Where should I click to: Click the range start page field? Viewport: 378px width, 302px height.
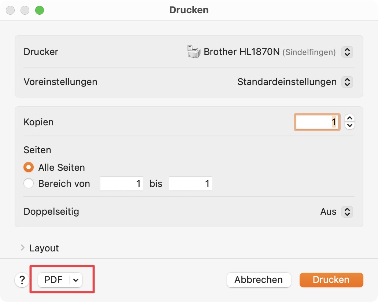tap(122, 184)
